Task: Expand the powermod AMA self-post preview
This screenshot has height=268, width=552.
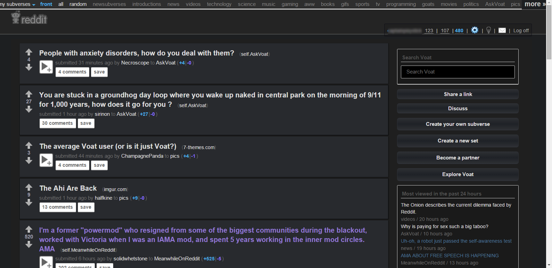Action: point(46,262)
